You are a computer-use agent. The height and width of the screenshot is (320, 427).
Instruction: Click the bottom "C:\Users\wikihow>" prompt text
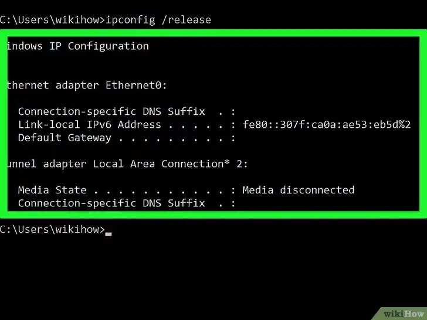point(52,229)
